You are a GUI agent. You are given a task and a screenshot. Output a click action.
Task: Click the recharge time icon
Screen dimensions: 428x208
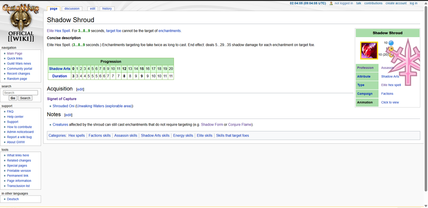tap(391, 55)
